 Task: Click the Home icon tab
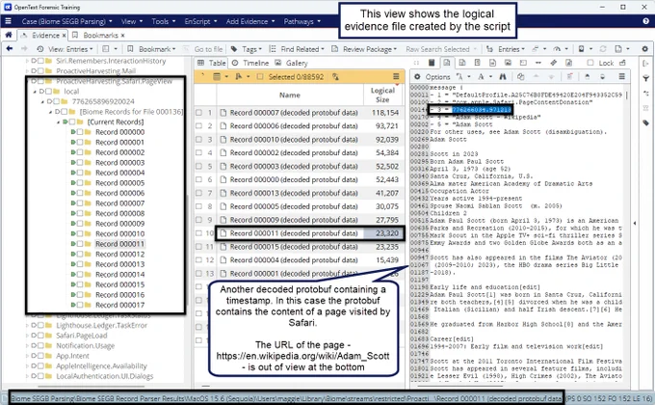pyautogui.click(x=9, y=35)
